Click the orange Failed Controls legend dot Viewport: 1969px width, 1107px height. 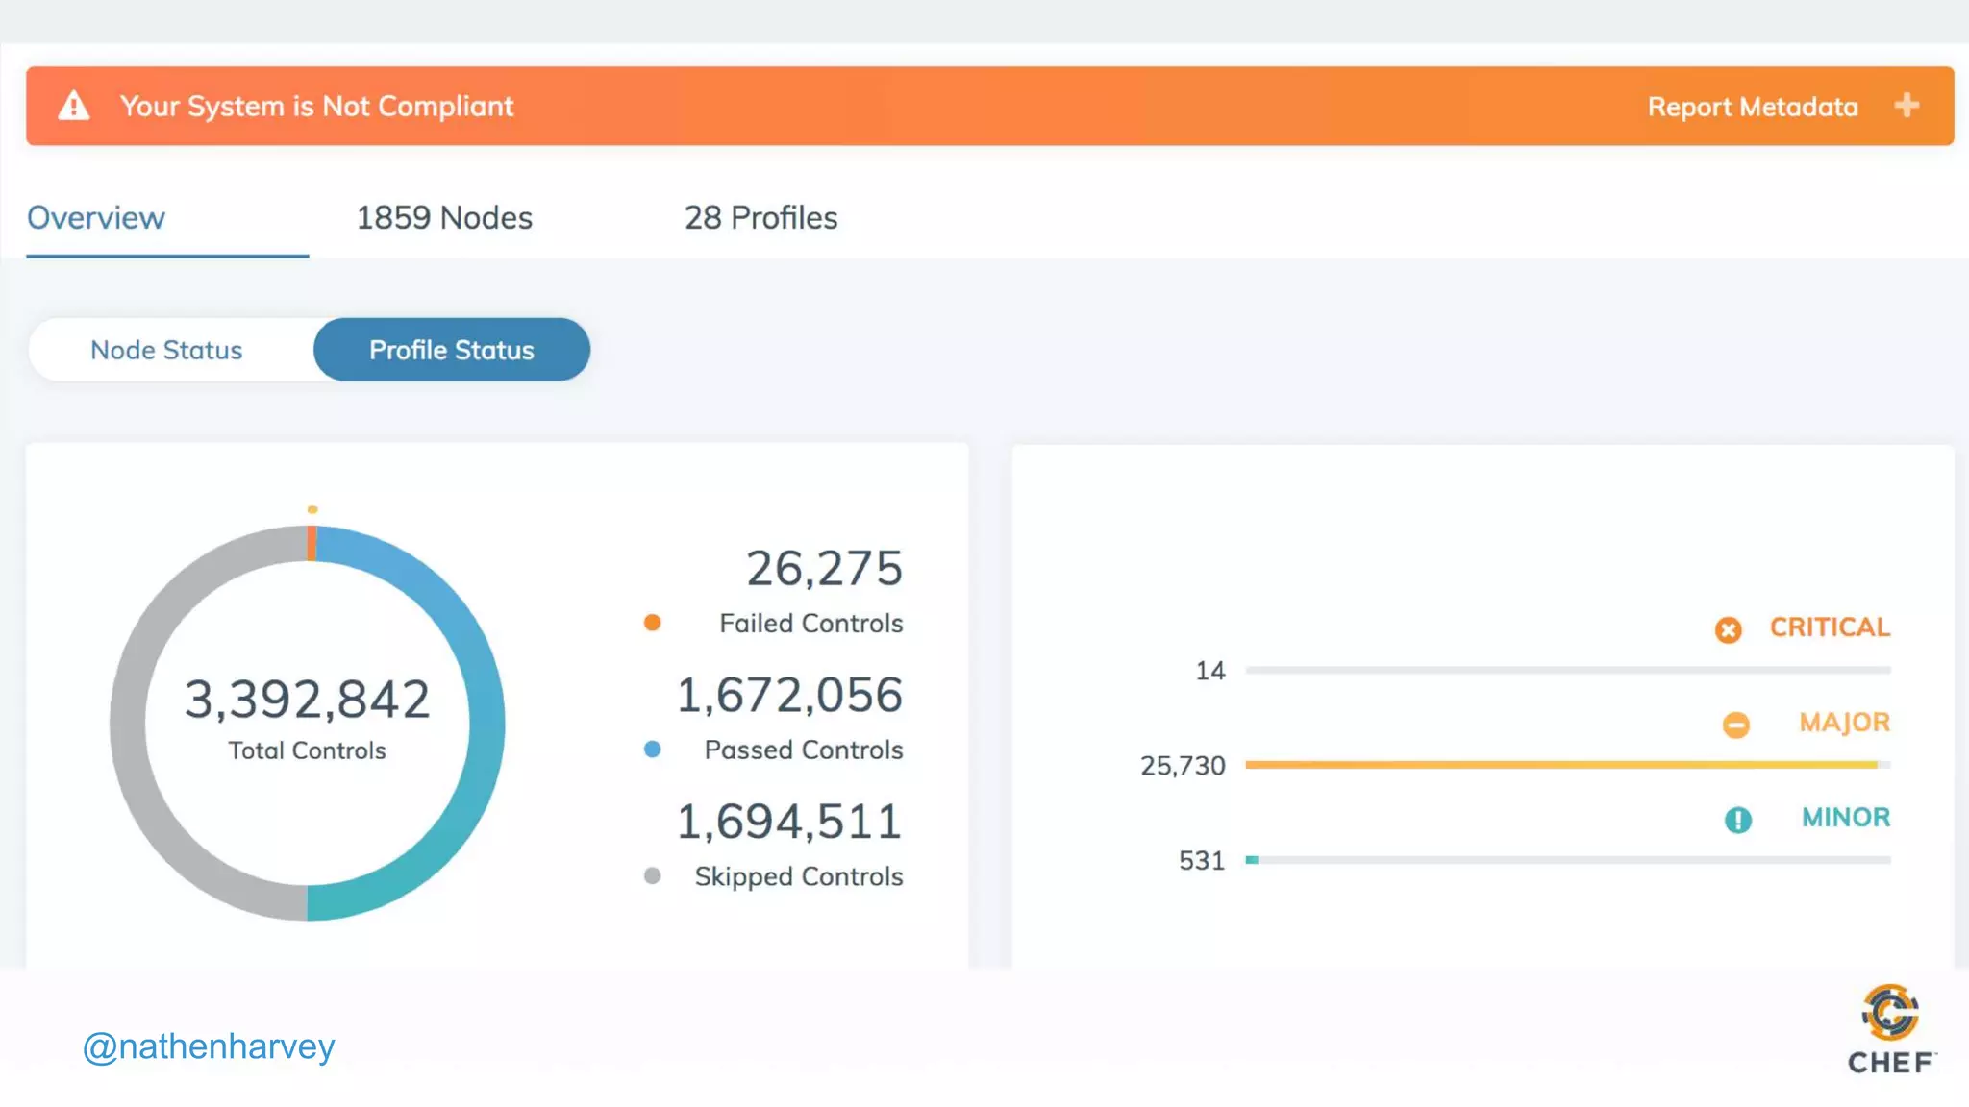click(652, 623)
